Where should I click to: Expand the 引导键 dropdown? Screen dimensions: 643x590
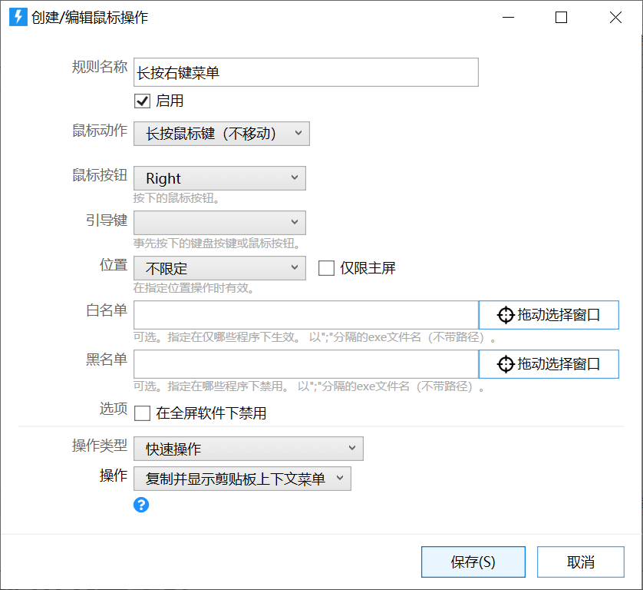(x=219, y=223)
